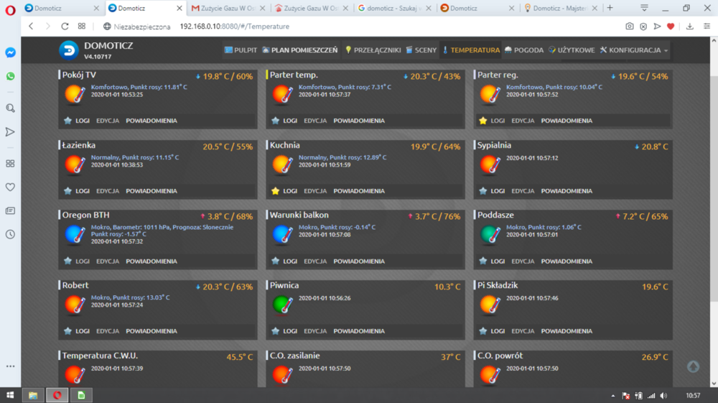Open Opera easy setup menu

pyautogui.click(x=707, y=26)
